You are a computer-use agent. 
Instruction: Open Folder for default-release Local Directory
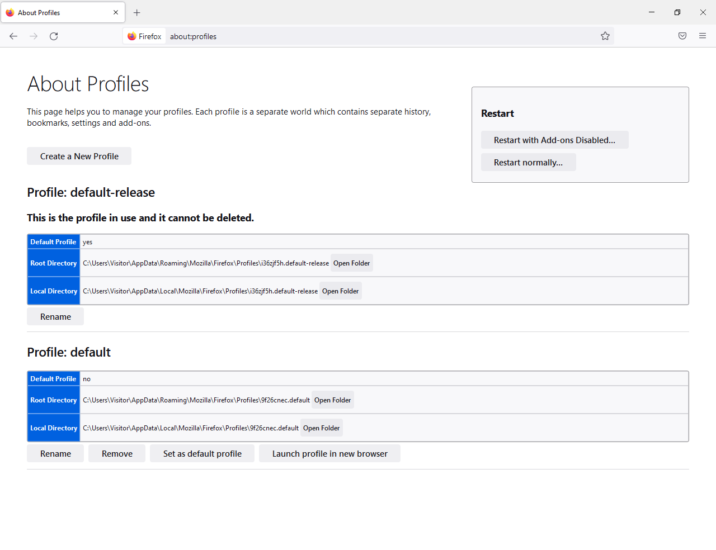pos(340,291)
